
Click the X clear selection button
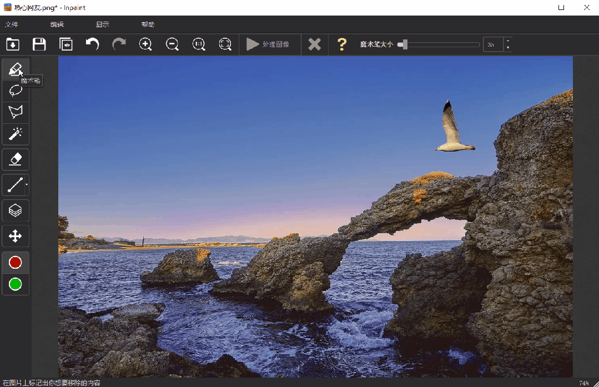(315, 44)
